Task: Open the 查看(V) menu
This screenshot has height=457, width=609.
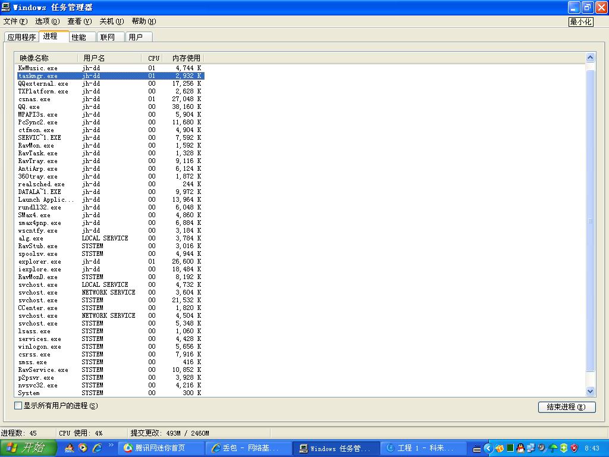Action: point(79,21)
